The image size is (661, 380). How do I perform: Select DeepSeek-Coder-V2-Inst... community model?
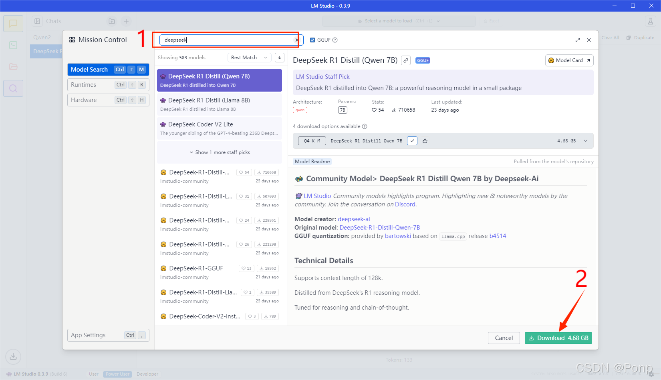[x=220, y=316]
